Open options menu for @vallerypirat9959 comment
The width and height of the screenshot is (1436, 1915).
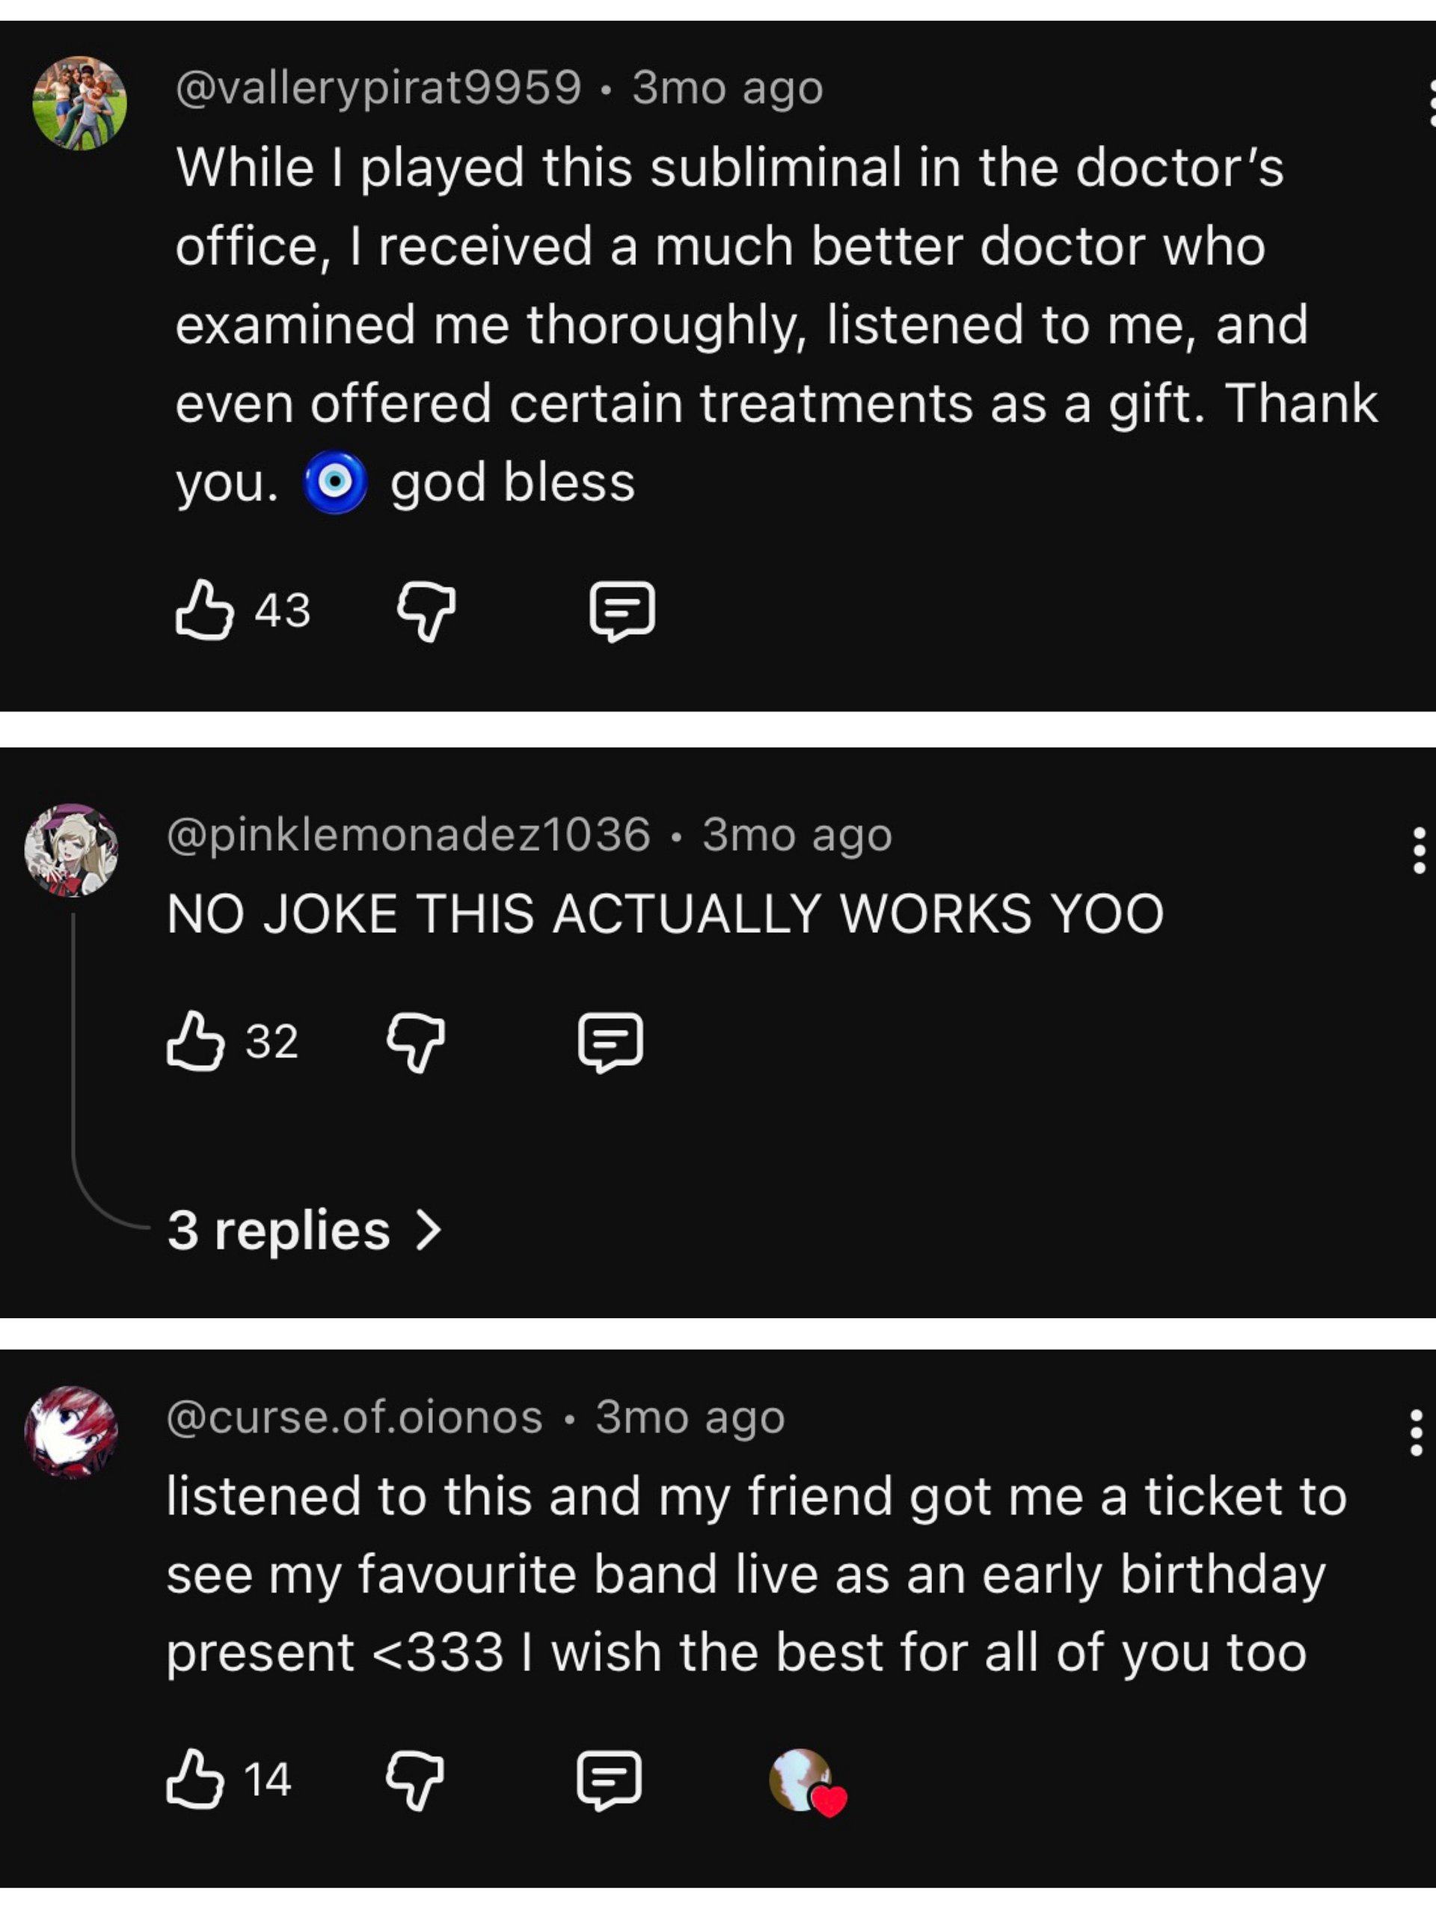[x=1430, y=103]
